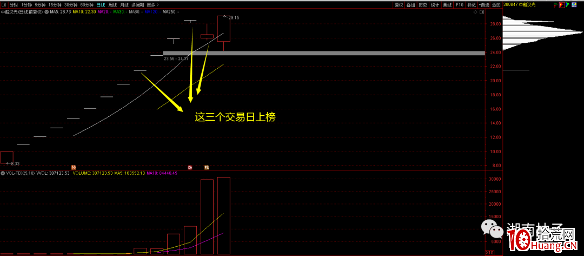The width and height of the screenshot is (584, 256).
Task: Click the first red candlestick near 8.33
Action: coord(6,157)
